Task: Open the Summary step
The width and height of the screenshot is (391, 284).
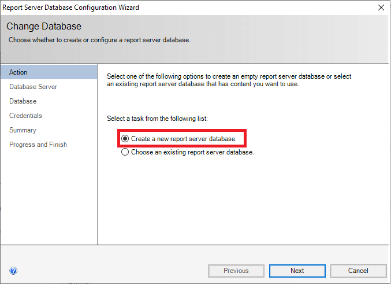Action: point(23,130)
